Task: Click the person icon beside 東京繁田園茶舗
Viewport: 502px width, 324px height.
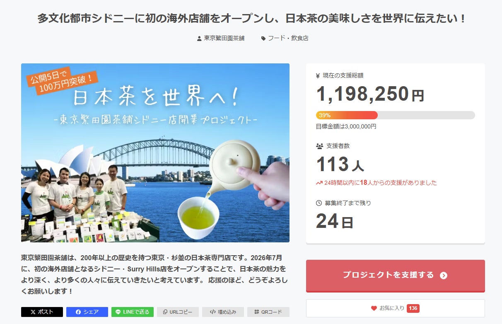Action: [x=199, y=39]
